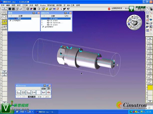
Task: Click the help pointer with question mark icon
Action: point(68,9)
